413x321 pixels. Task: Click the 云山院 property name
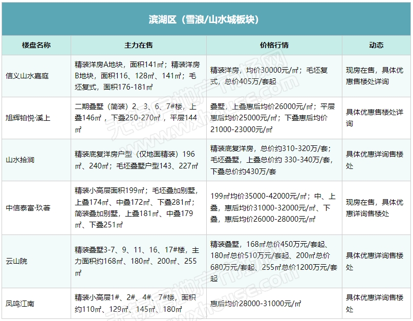(16, 261)
